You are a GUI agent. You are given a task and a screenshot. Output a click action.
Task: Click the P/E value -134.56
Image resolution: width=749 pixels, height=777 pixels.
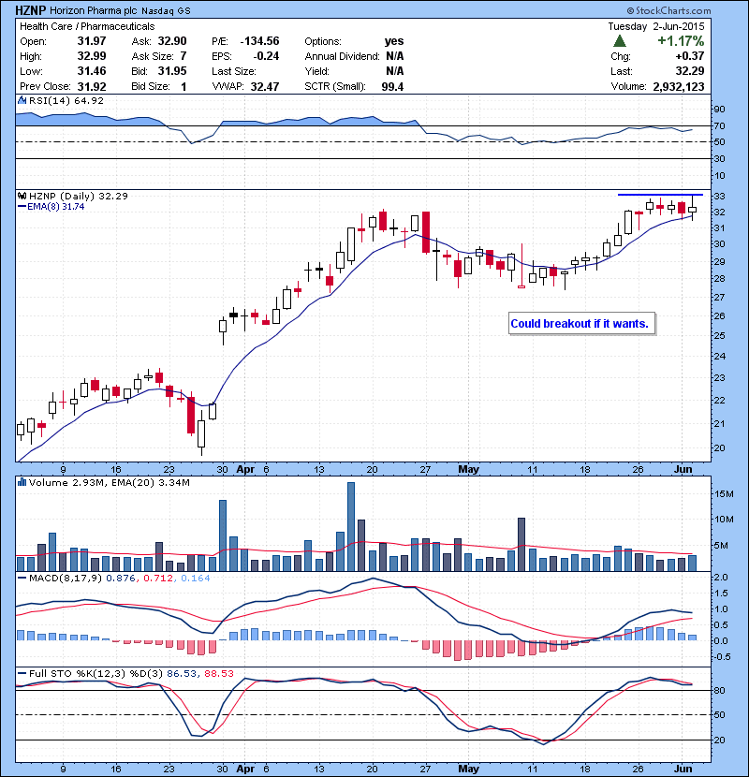click(259, 41)
